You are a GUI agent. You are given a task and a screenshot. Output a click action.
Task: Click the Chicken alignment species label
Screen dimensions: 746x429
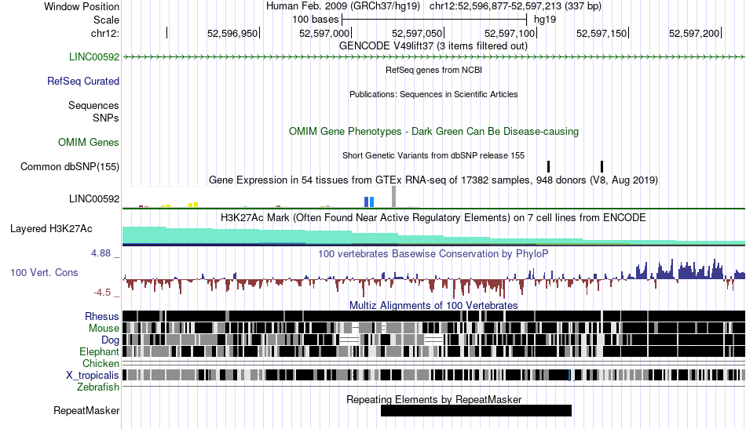[x=101, y=363]
